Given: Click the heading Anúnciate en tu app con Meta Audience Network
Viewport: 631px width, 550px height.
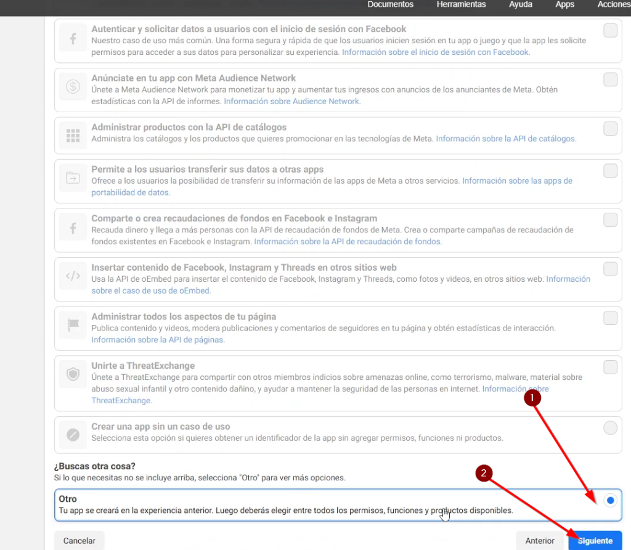Looking at the screenshot, I should (x=193, y=78).
